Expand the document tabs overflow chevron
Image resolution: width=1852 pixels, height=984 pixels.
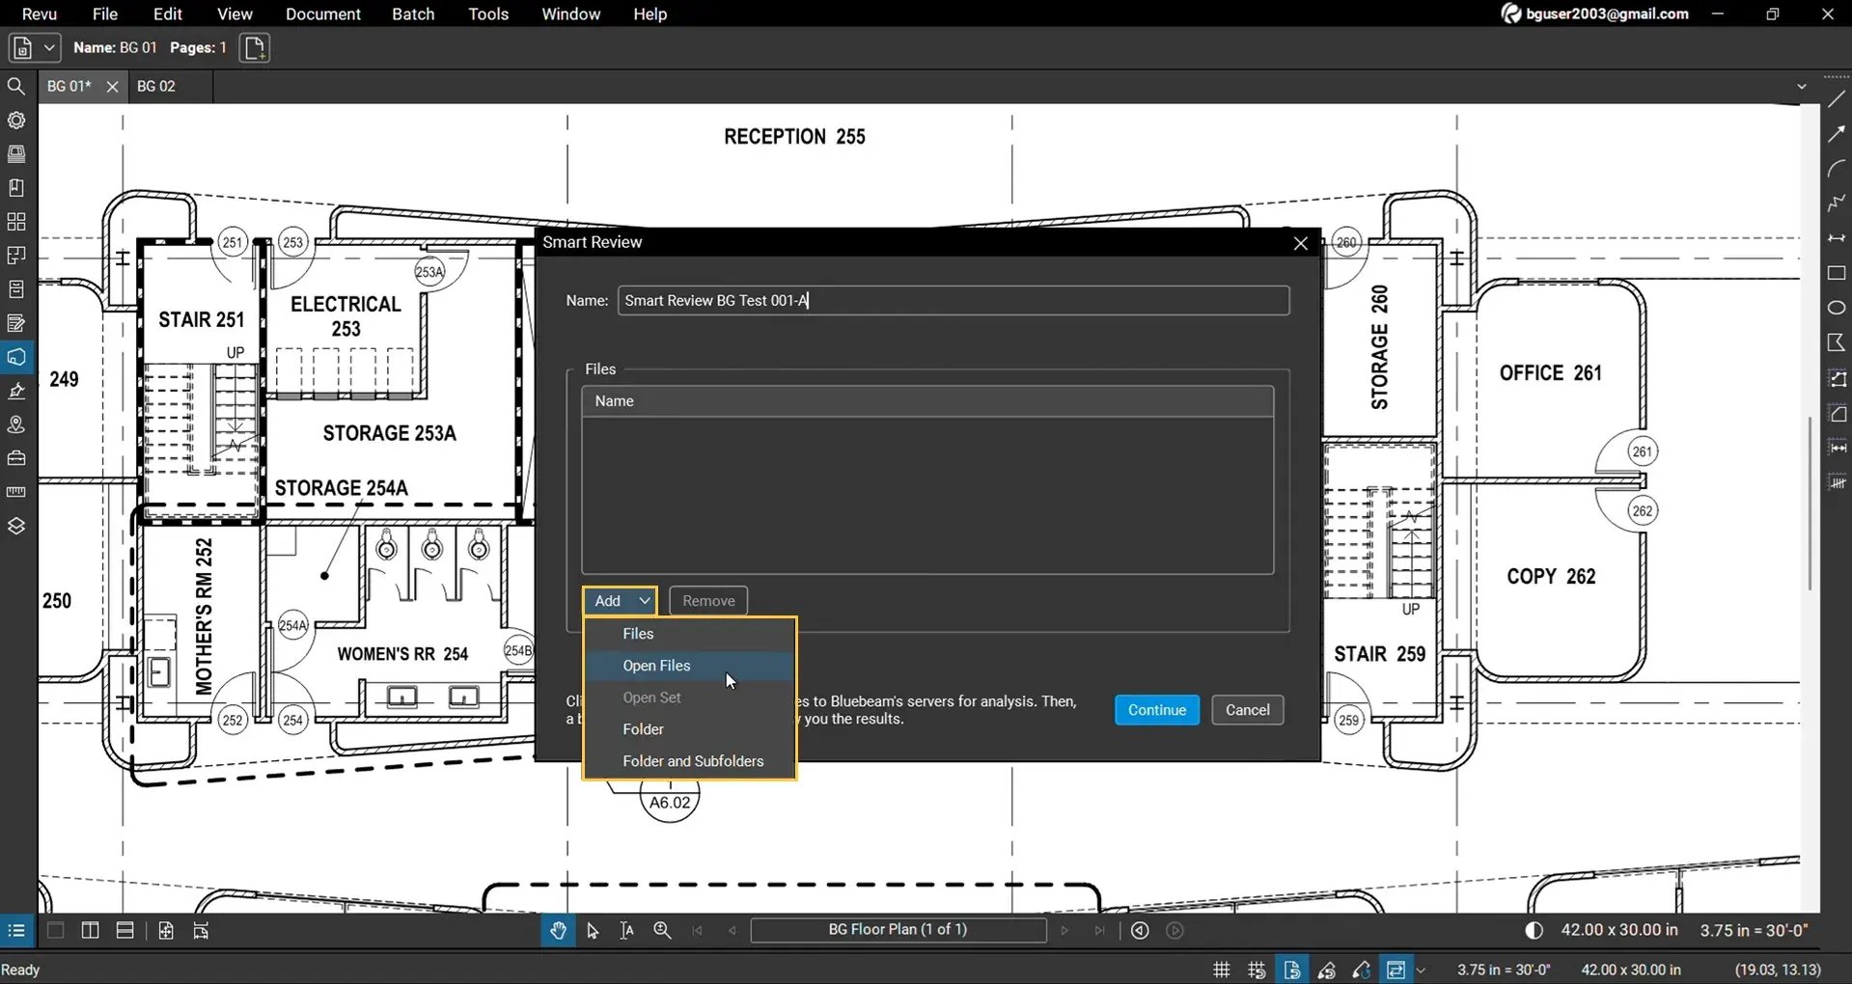pyautogui.click(x=1801, y=87)
